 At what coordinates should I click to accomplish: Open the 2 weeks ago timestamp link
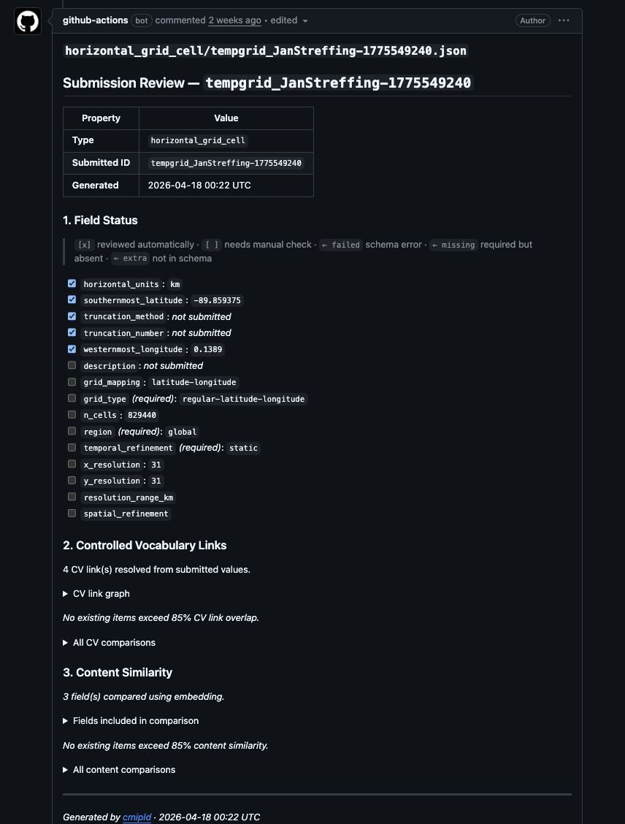pos(234,20)
